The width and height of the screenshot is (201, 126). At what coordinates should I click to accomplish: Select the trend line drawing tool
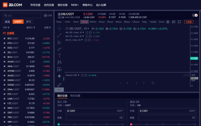(59, 35)
